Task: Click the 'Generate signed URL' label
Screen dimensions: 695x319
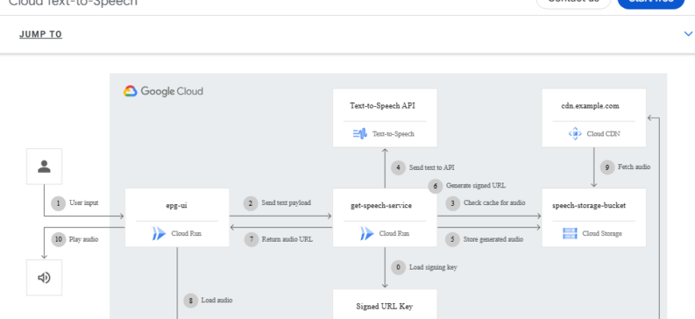Action: tap(475, 185)
